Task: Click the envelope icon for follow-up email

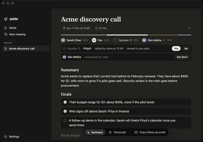Action: [136, 132]
